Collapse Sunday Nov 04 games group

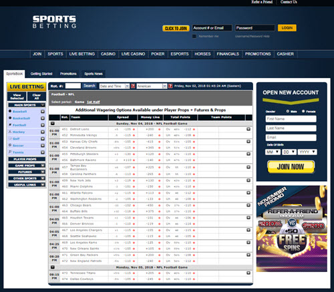pyautogui.click(x=53, y=124)
